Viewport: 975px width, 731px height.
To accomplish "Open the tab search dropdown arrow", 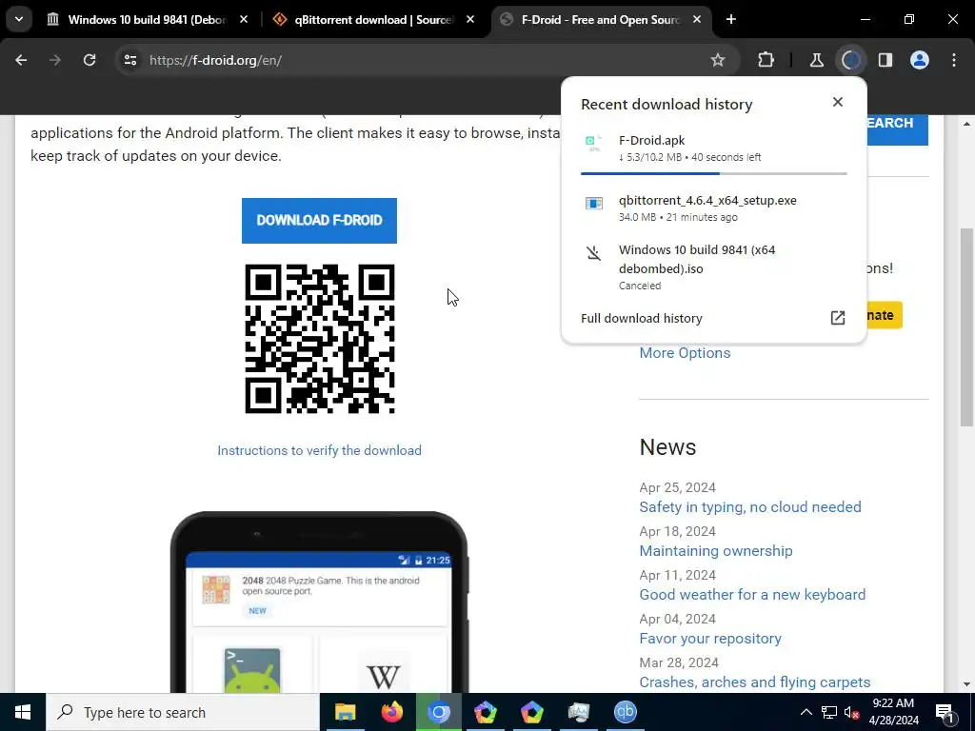I will pyautogui.click(x=19, y=19).
